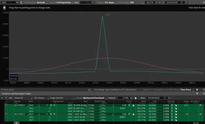Click the link icon beside the symbol box
The height and width of the screenshot is (124, 205).
[21, 3]
